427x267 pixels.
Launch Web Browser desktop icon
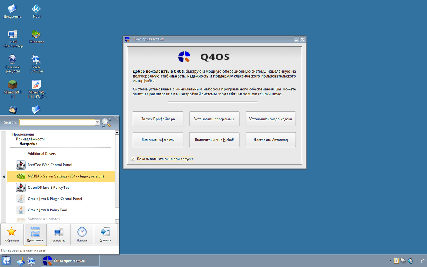(x=36, y=59)
